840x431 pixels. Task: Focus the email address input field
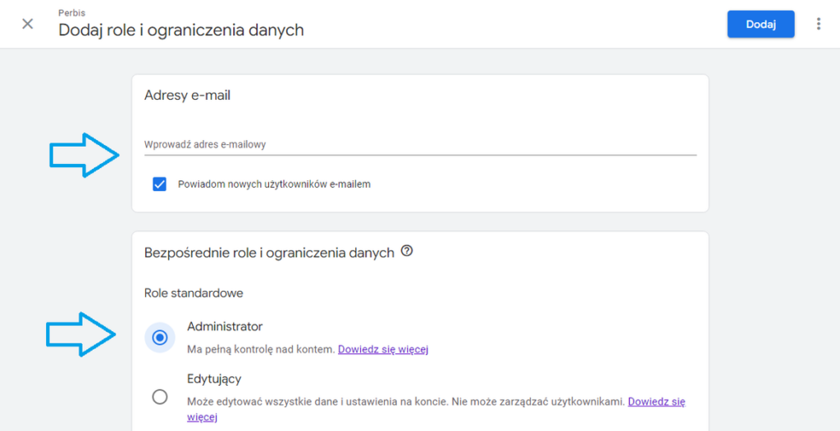tap(420, 144)
